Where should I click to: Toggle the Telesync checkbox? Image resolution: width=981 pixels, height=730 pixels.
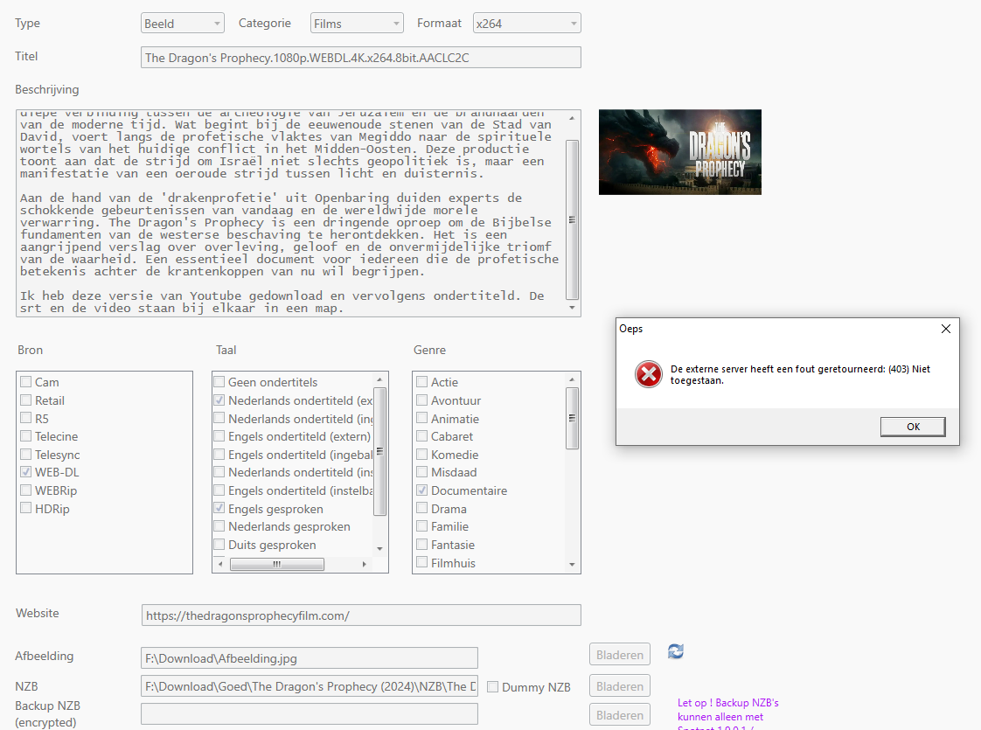click(25, 454)
